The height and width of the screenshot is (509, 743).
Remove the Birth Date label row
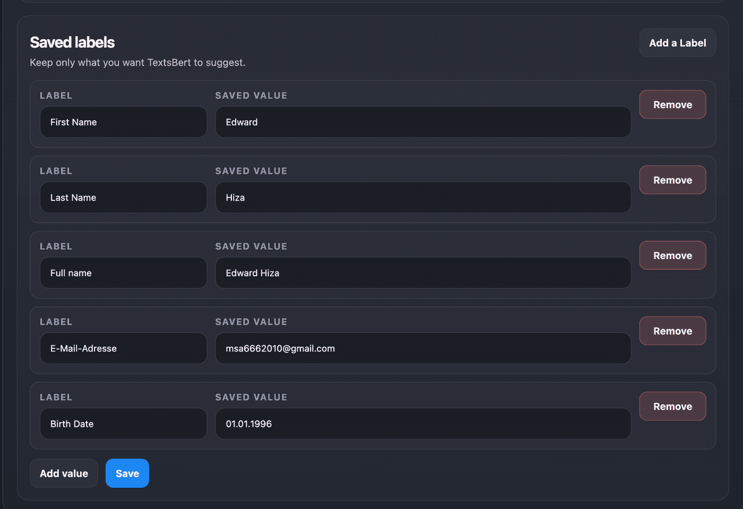tap(672, 407)
